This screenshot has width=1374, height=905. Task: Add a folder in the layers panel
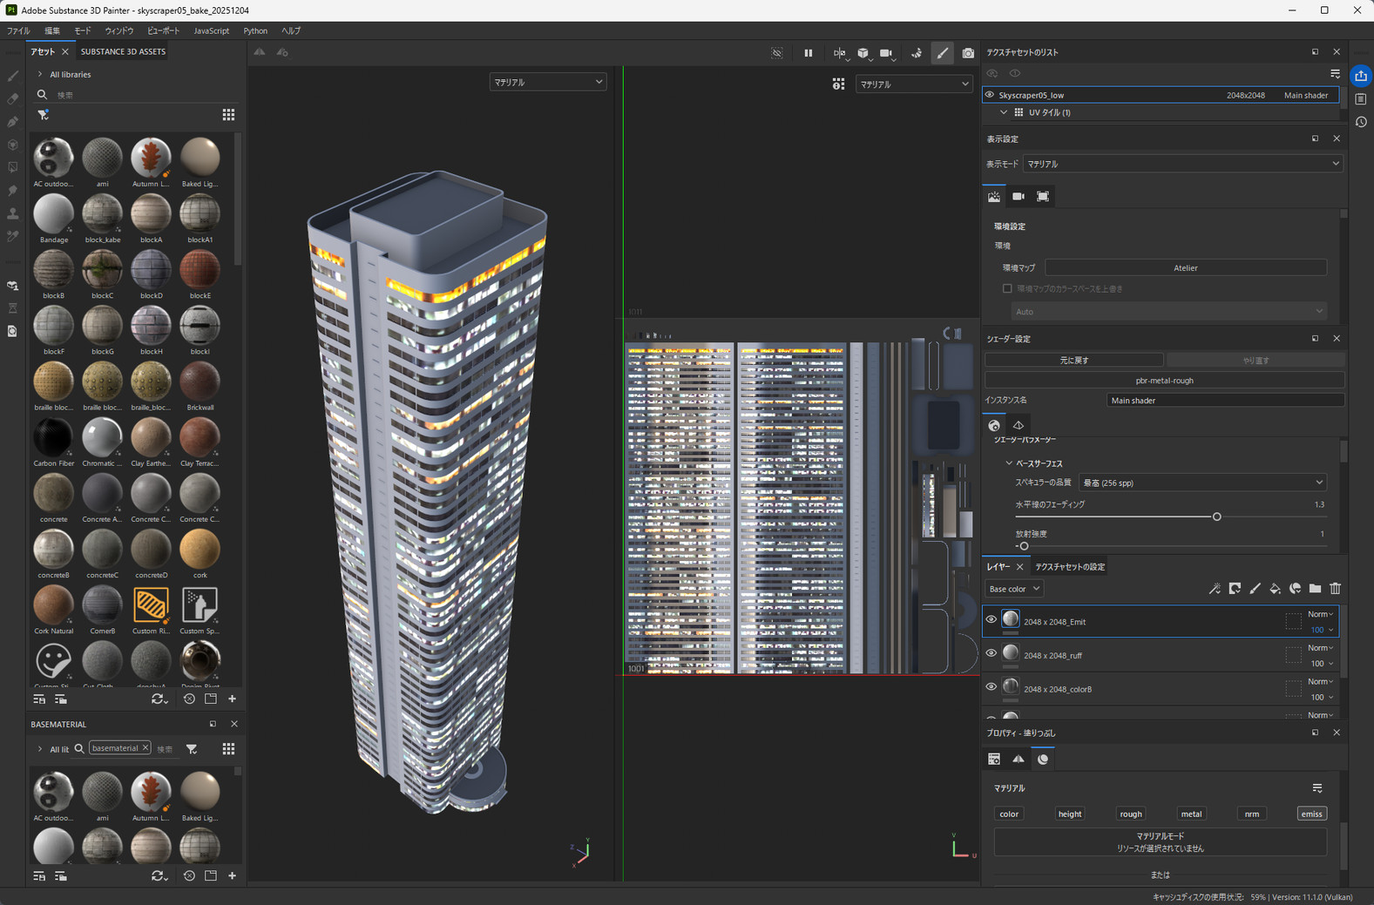(1315, 589)
